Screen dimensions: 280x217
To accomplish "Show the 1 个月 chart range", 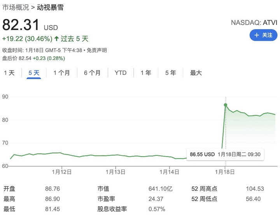I will [62, 73].
